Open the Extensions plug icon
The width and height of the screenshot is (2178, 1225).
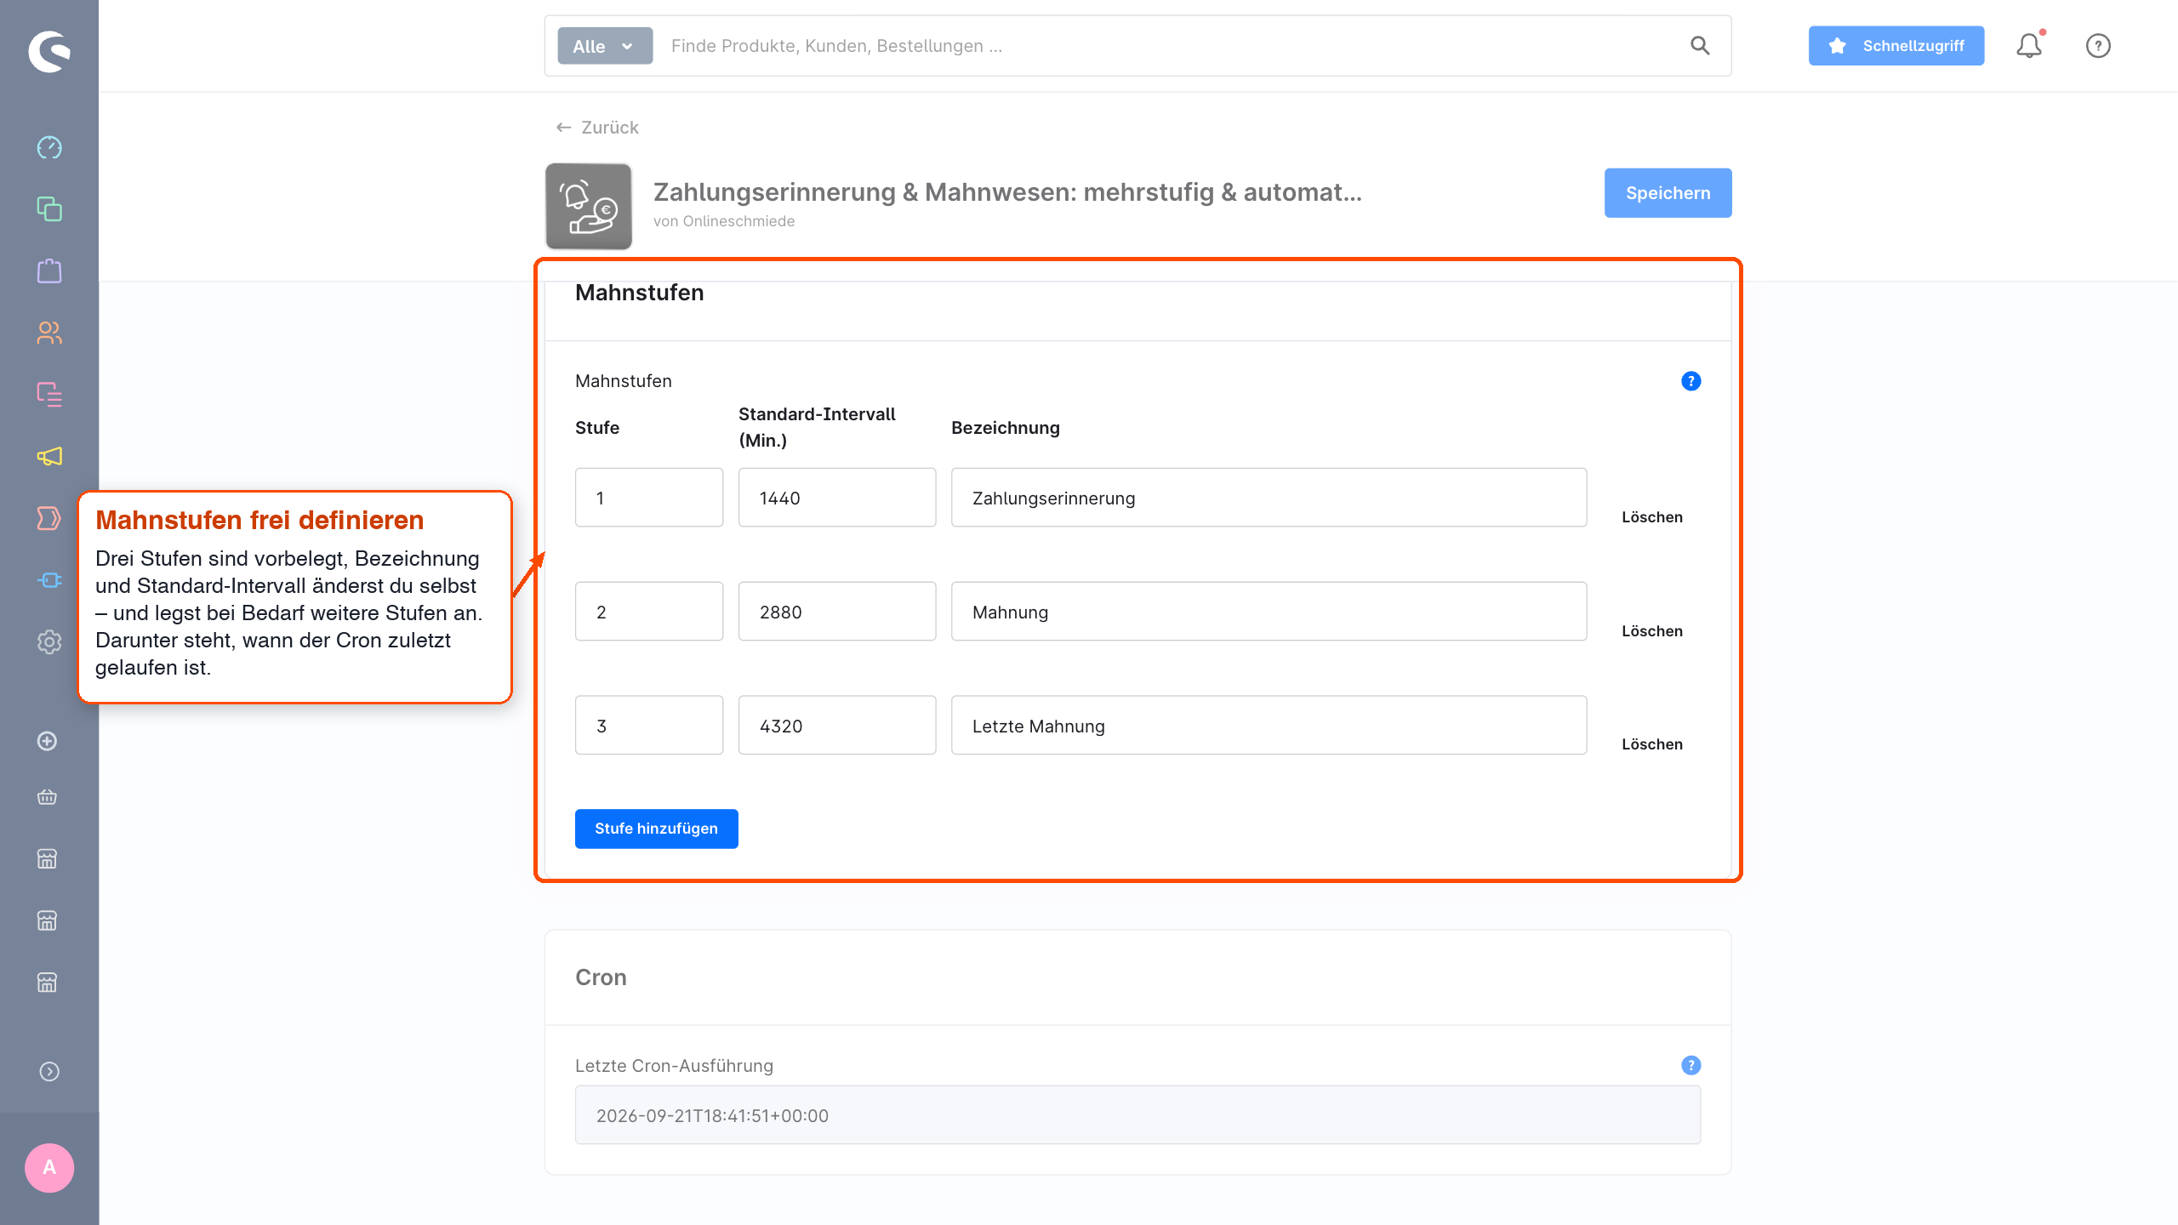click(49, 580)
